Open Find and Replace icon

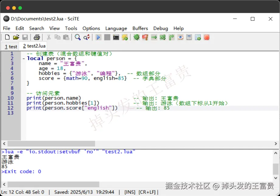pyautogui.click(x=86, y=37)
